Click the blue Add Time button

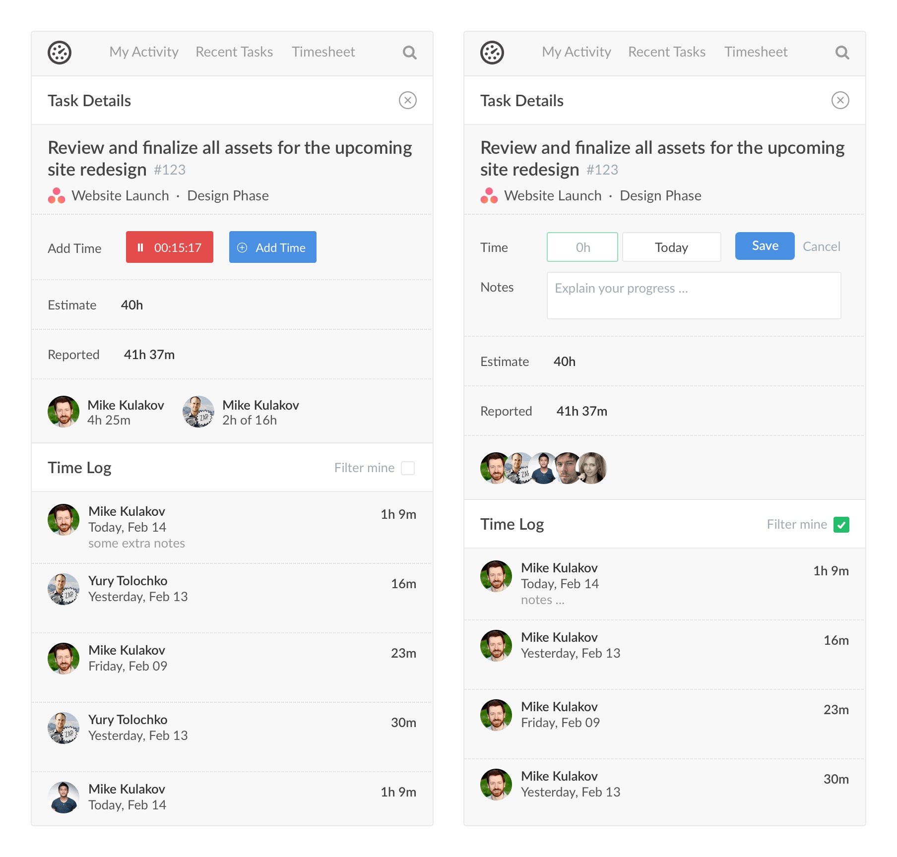click(272, 247)
